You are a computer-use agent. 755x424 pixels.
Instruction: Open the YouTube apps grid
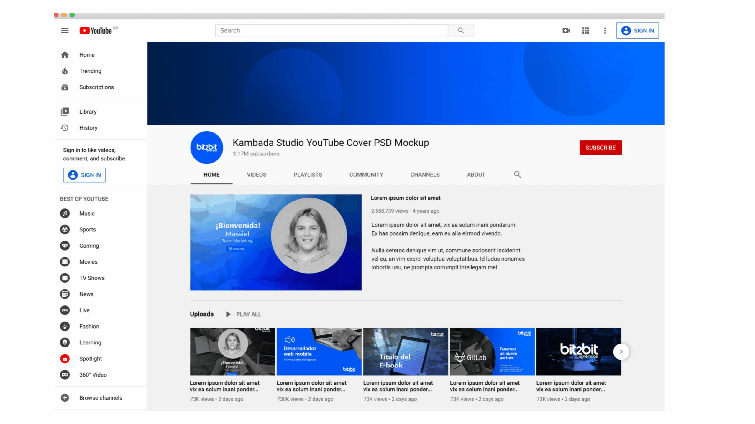click(x=585, y=31)
